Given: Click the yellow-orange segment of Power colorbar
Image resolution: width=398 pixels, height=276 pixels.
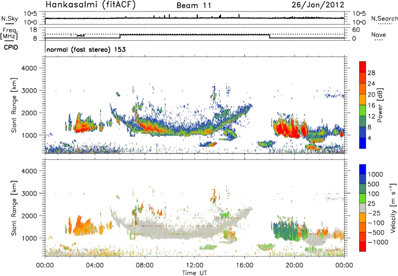Looking at the screenshot, I should 363,99.
